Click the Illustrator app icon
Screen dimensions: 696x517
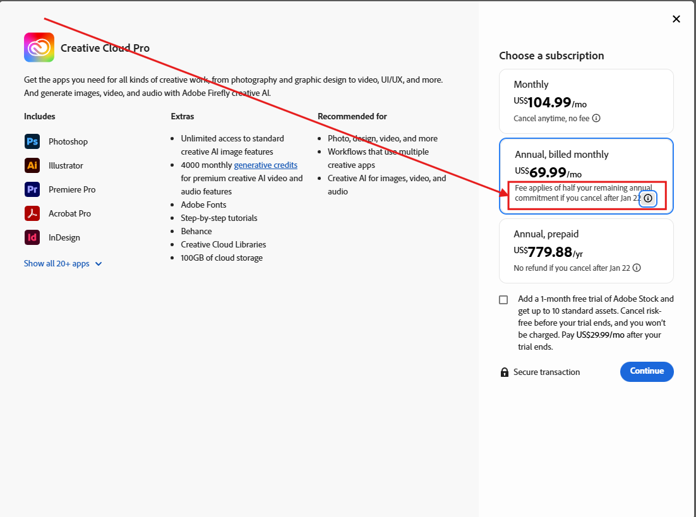pos(32,165)
